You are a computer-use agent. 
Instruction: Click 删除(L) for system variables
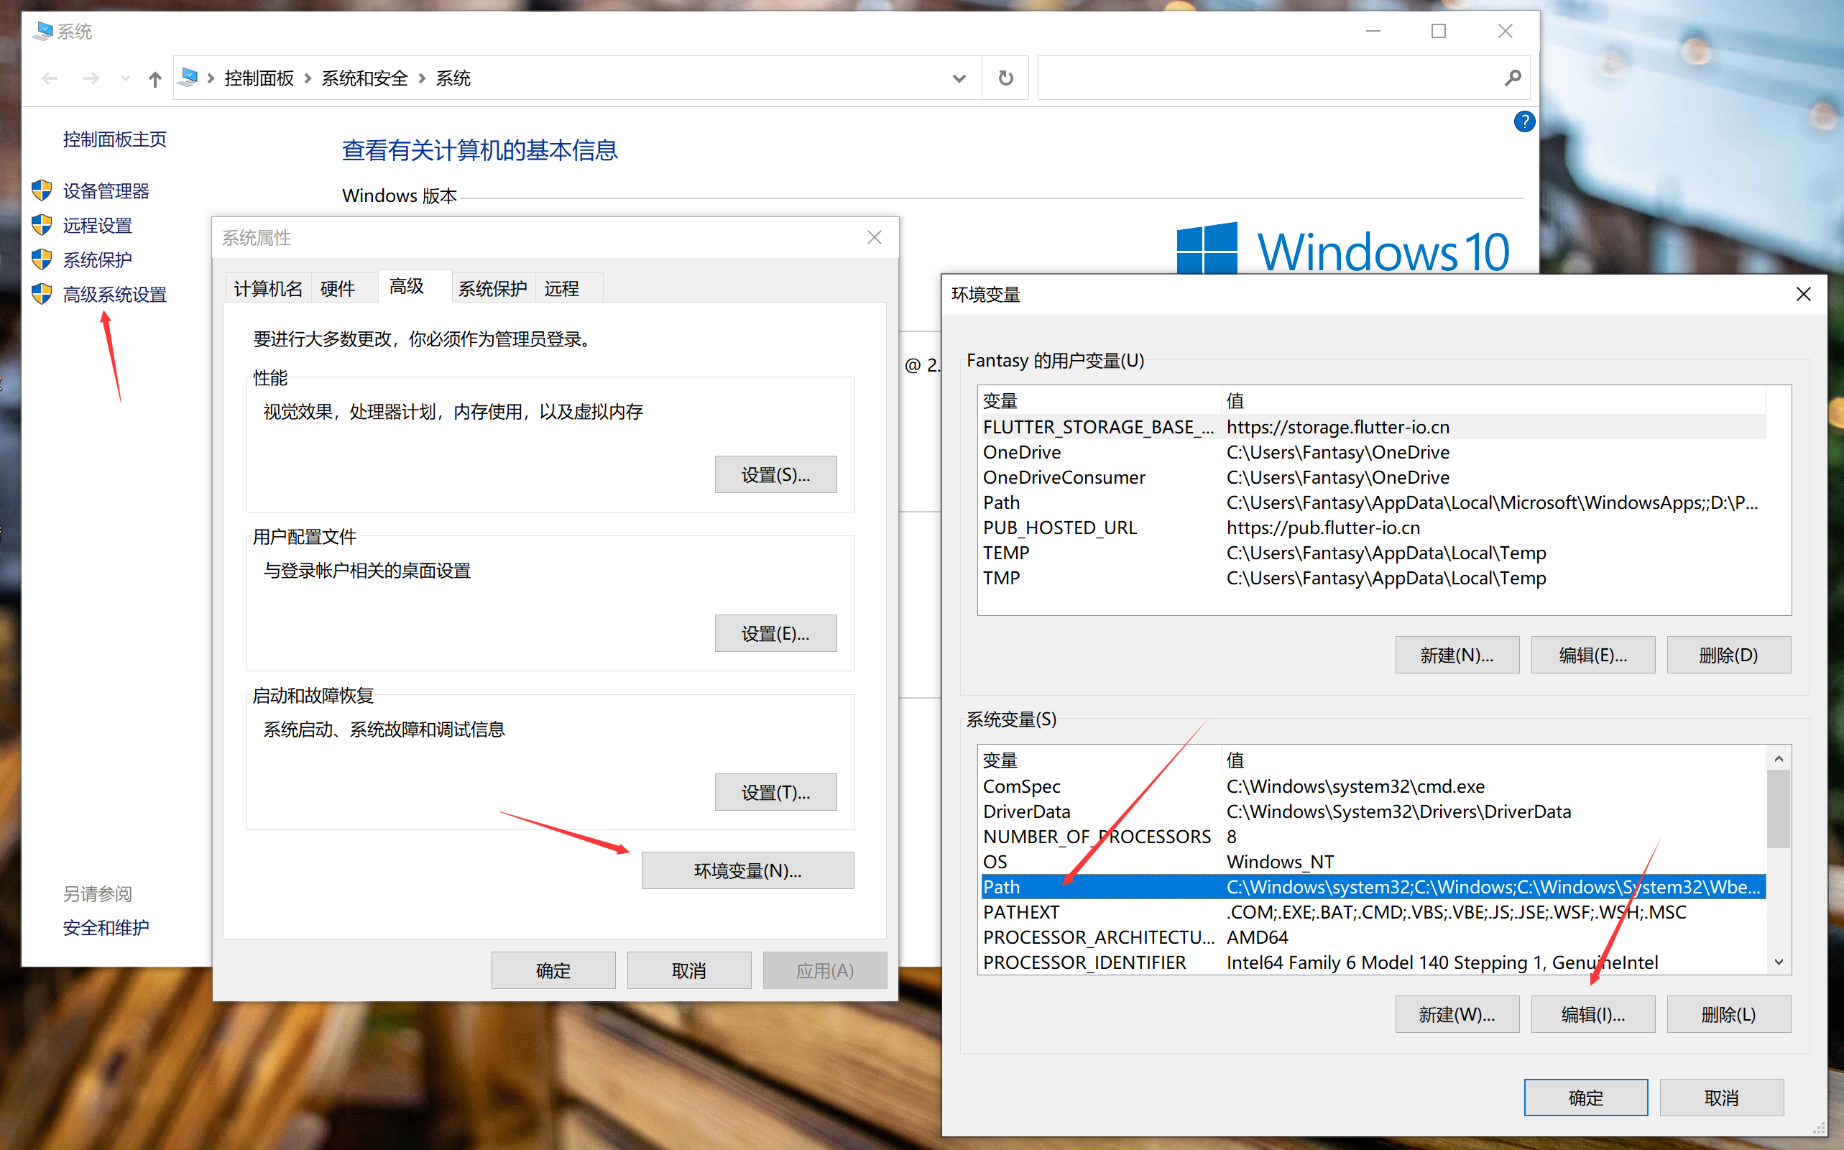(x=1728, y=1014)
